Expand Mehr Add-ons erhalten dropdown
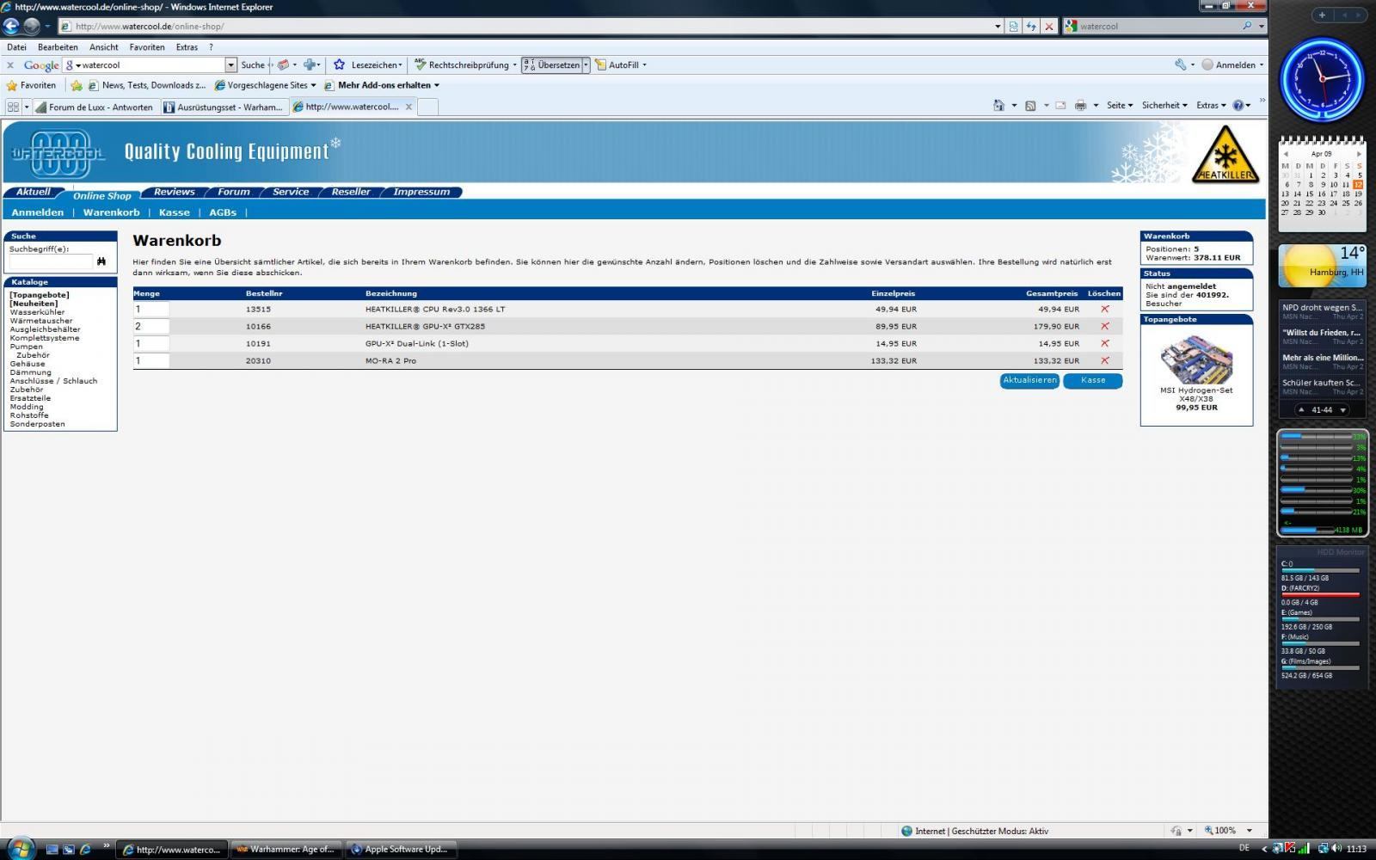 pyautogui.click(x=437, y=85)
